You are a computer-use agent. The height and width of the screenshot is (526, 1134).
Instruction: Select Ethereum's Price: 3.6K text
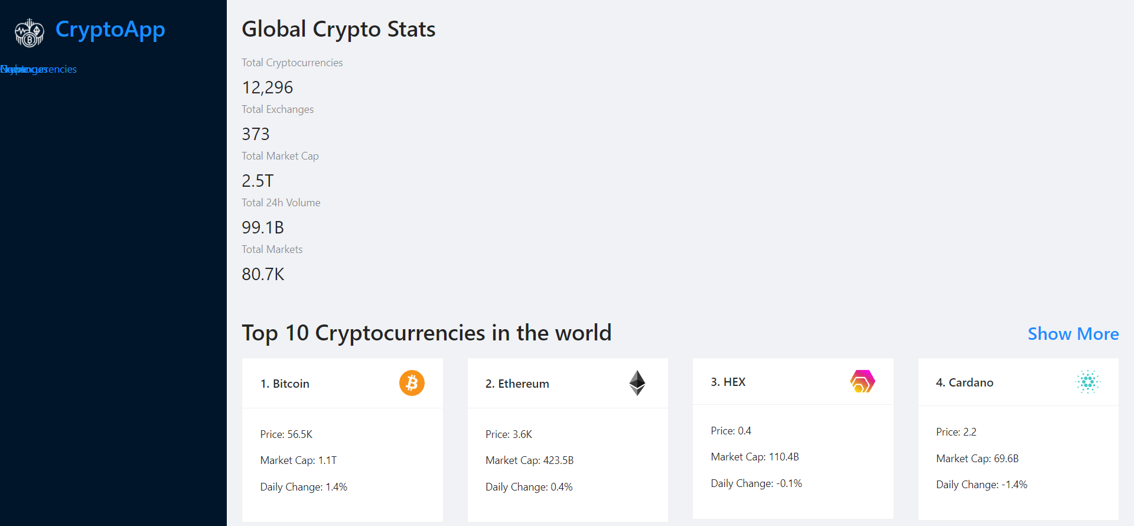click(509, 434)
